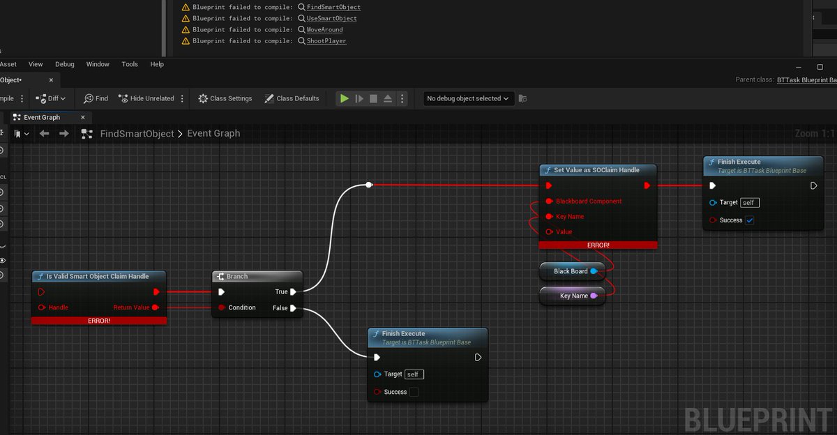Screen dimensions: 837x435
Task: Click Return Value pin on Is Valid node
Action: (x=156, y=307)
